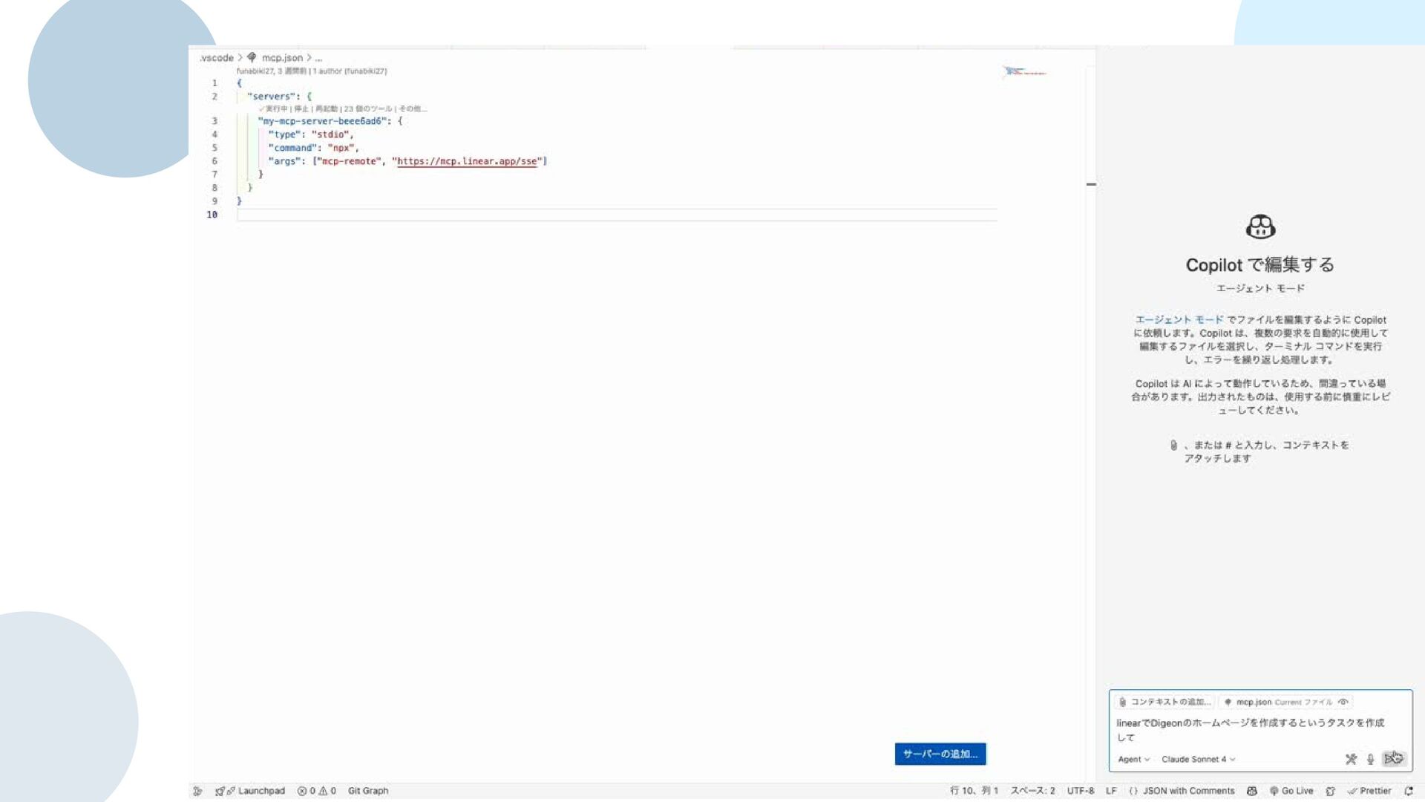Click the 再起動 server code lens
Screen dimensions: 1425x802
[x=326, y=109]
